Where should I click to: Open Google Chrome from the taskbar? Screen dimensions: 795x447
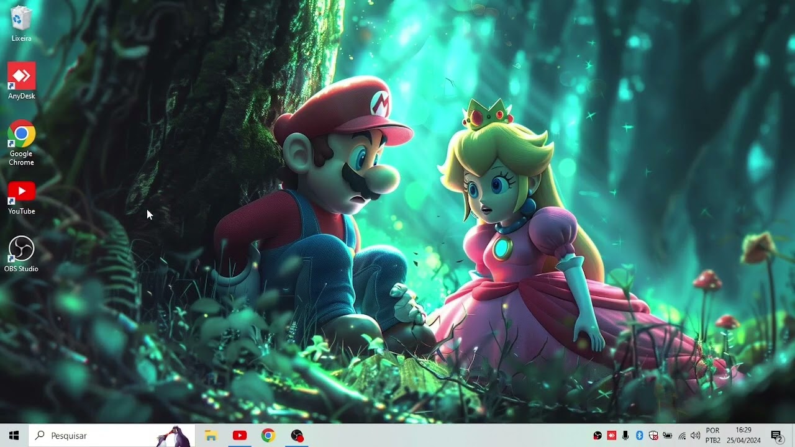pos(268,436)
